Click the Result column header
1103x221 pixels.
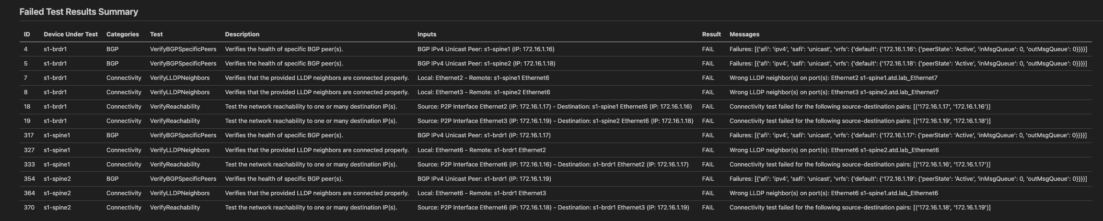[x=711, y=34]
